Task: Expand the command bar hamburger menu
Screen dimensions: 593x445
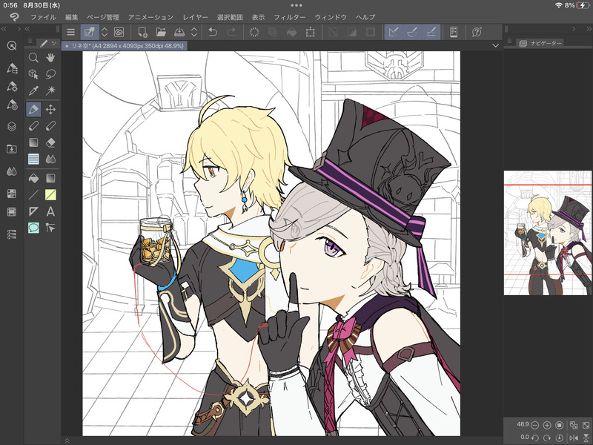Action: (70, 32)
